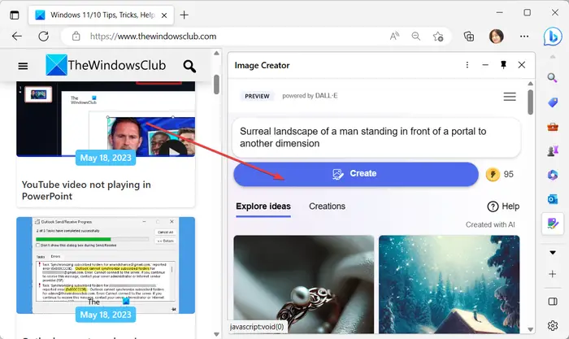View site information lock icon
This screenshot has width=569, height=339.
click(76, 37)
